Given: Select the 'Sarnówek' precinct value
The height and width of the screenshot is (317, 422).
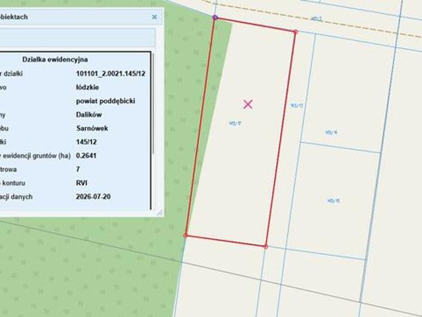Looking at the screenshot, I should (x=92, y=128).
